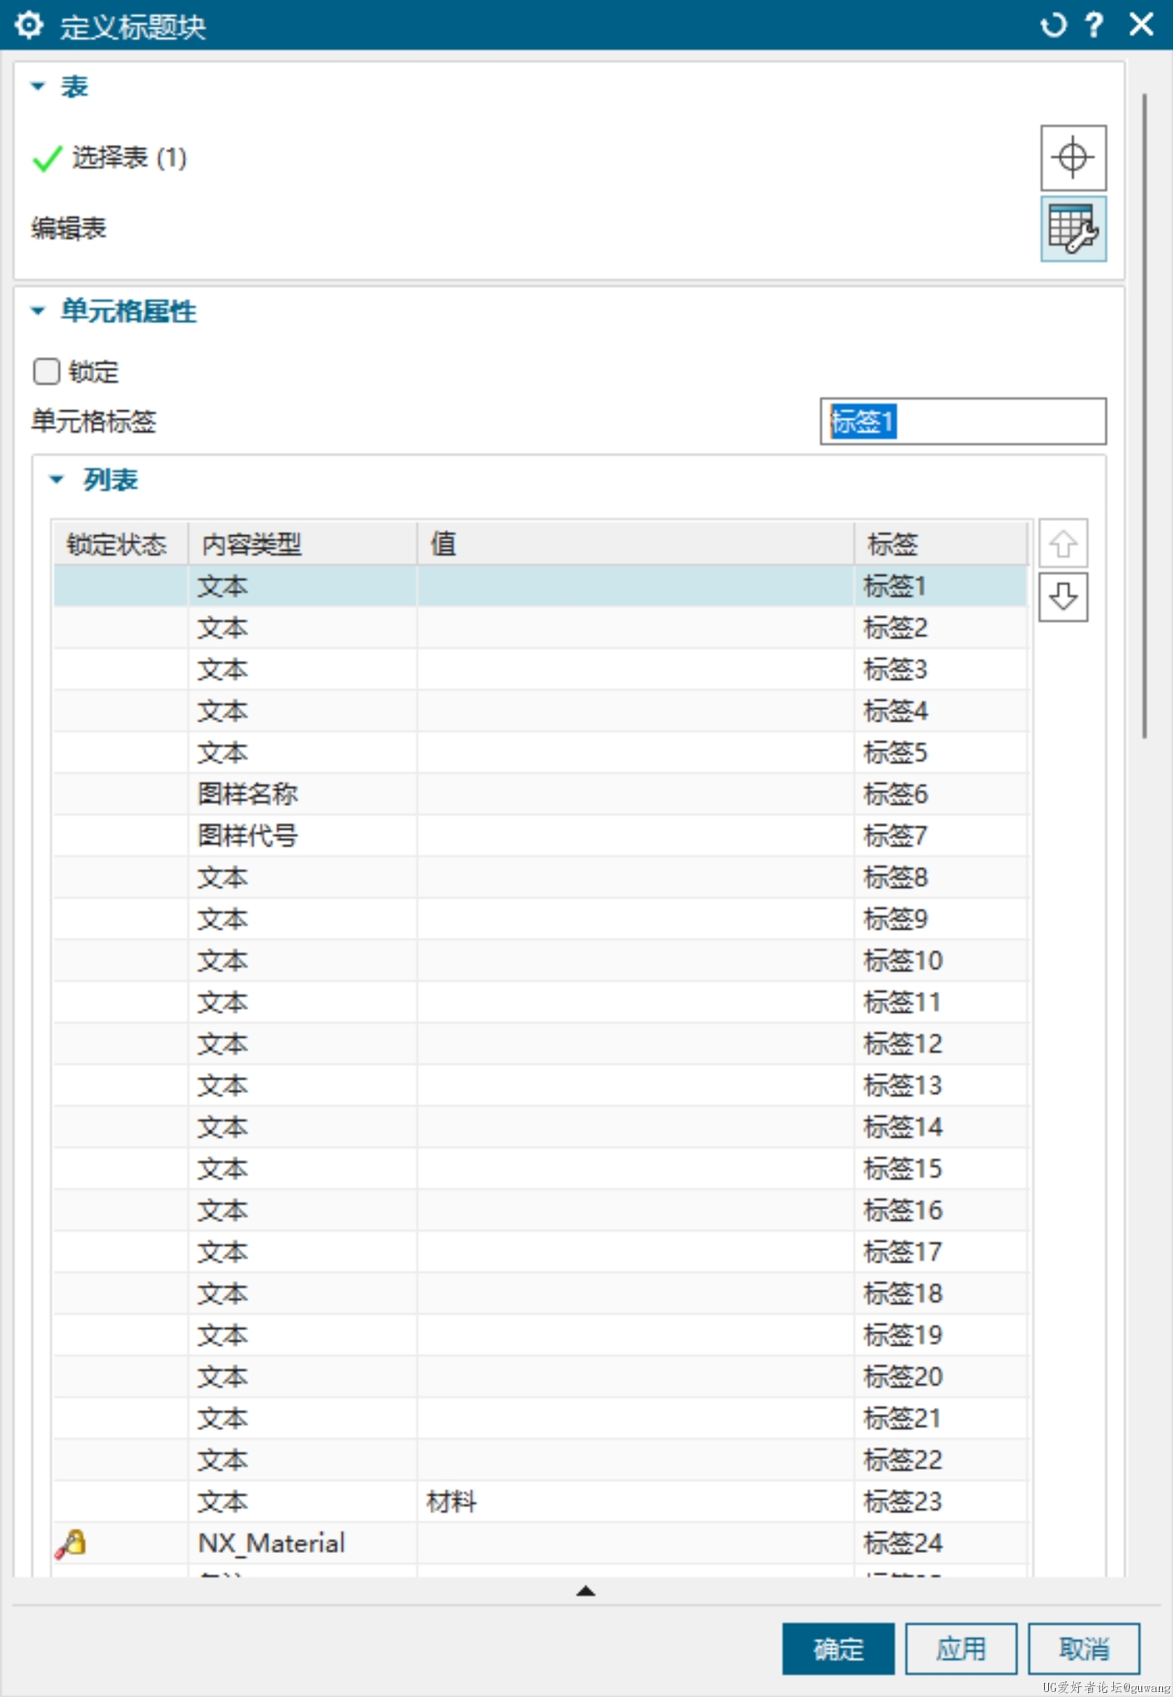Open the edit table icon
This screenshot has width=1173, height=1697.
pyautogui.click(x=1072, y=229)
